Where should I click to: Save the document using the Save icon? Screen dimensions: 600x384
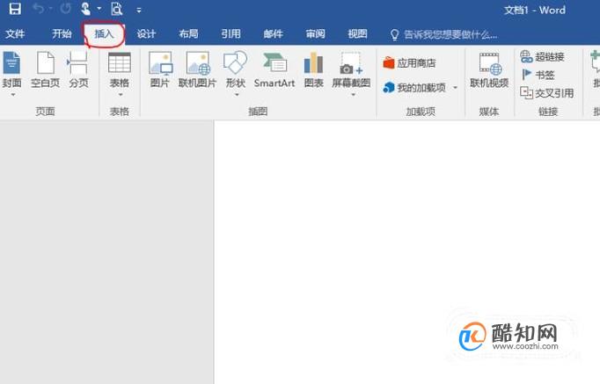click(x=15, y=9)
